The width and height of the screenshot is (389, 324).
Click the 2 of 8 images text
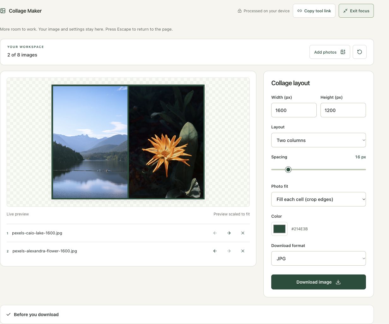tap(22, 55)
